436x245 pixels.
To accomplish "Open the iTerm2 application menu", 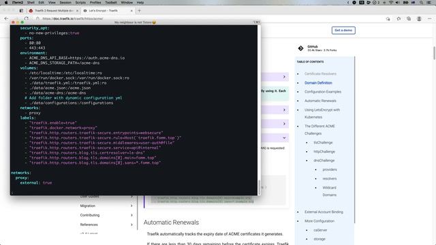I will click(x=17, y=3).
